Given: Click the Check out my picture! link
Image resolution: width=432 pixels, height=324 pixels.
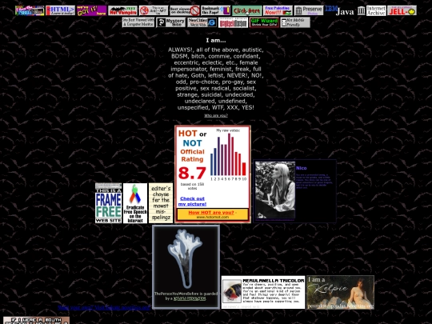Looking at the screenshot, I should 192,201.
